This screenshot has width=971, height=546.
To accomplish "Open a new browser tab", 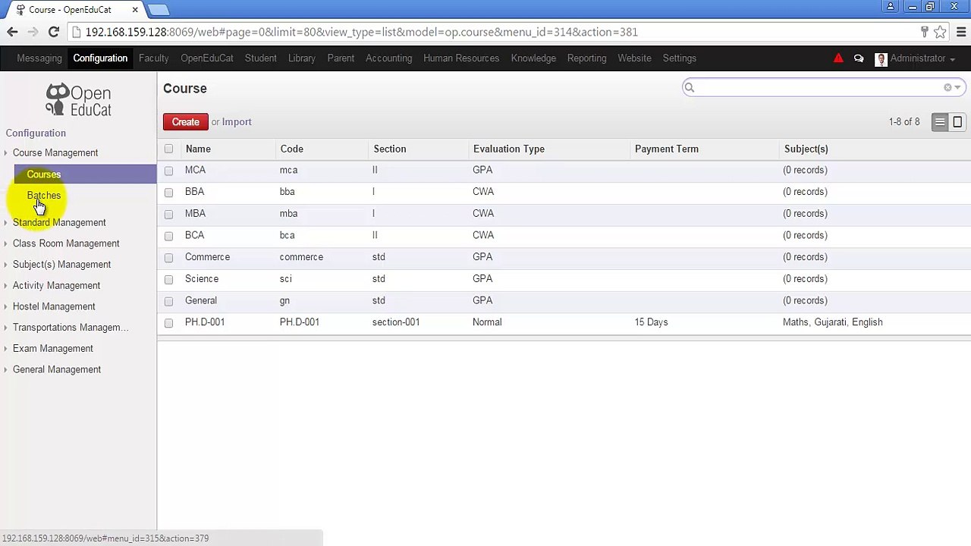I will (x=158, y=10).
